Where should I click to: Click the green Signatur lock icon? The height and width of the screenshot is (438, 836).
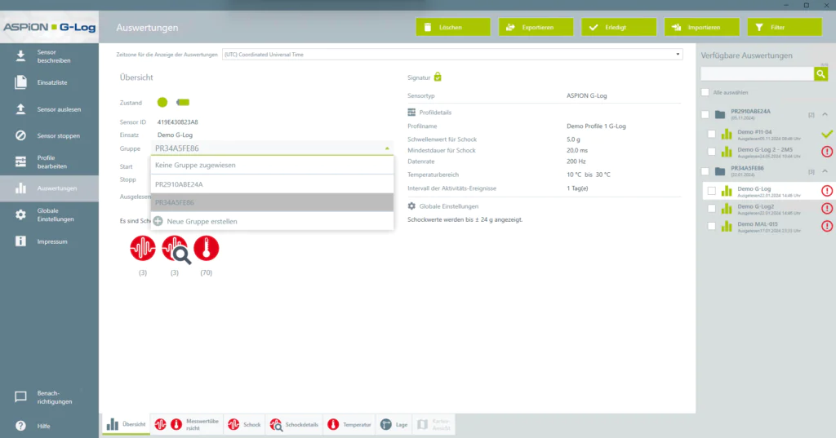438,77
